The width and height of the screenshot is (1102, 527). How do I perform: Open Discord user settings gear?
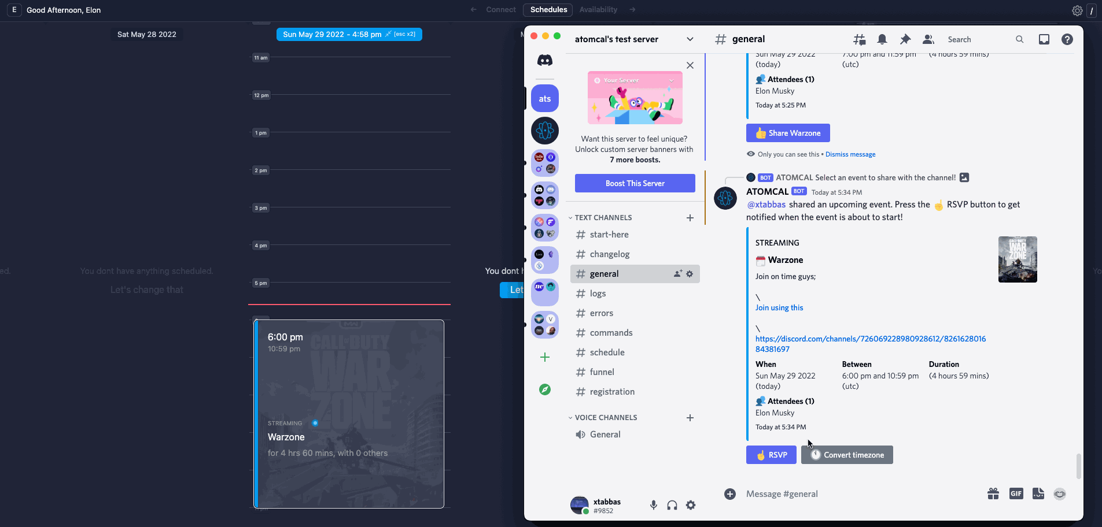(691, 505)
